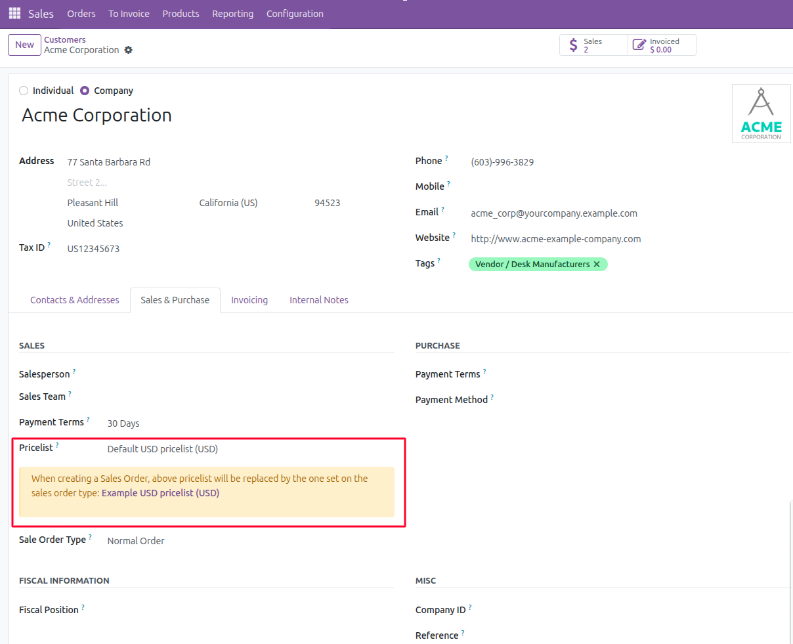The height and width of the screenshot is (644, 793).
Task: Open the Configuration menu
Action: click(x=295, y=14)
